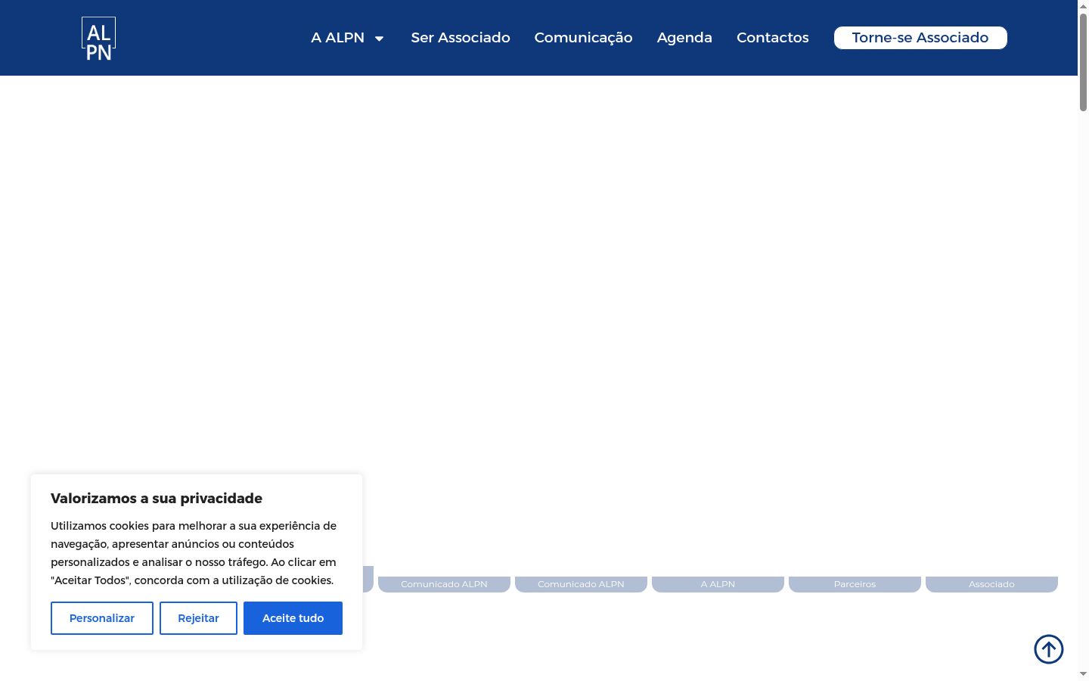
Task: Click the Torne-se Associado button
Action: (x=920, y=38)
